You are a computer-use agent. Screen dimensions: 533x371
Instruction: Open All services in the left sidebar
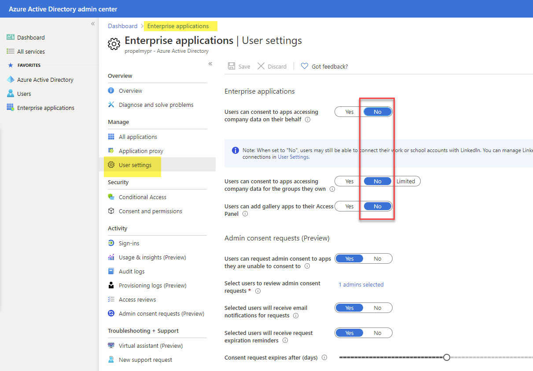pyautogui.click(x=31, y=51)
